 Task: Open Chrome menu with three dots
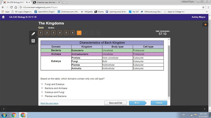click(x=208, y=7)
